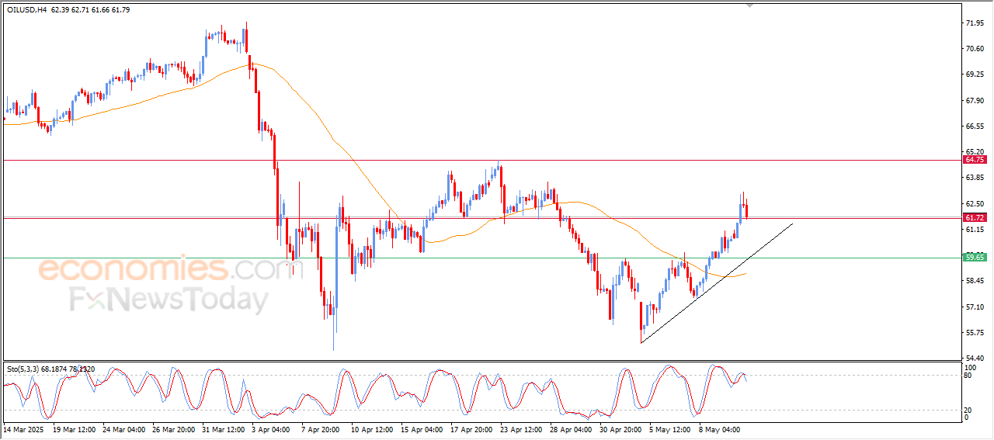Click the 30 Apr 20:00 date label

click(x=620, y=428)
